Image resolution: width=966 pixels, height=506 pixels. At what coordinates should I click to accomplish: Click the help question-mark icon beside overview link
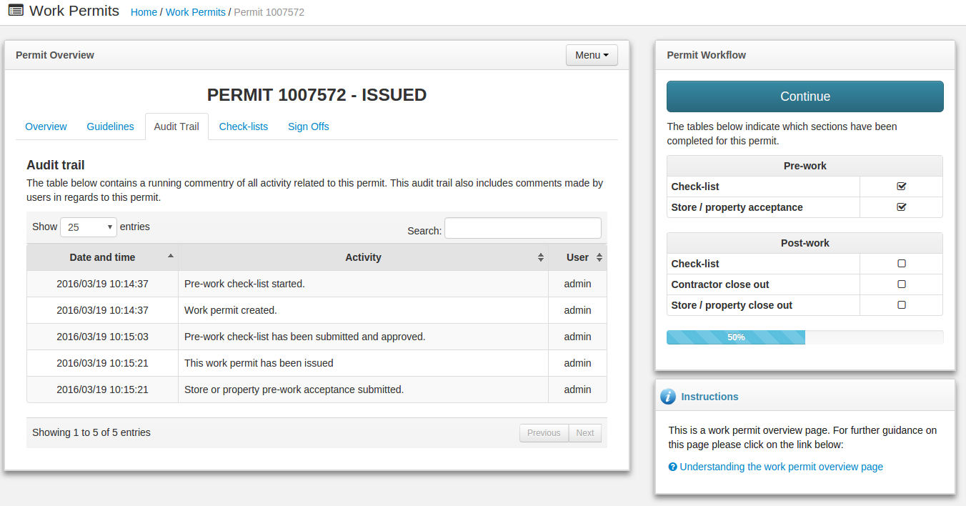point(672,467)
